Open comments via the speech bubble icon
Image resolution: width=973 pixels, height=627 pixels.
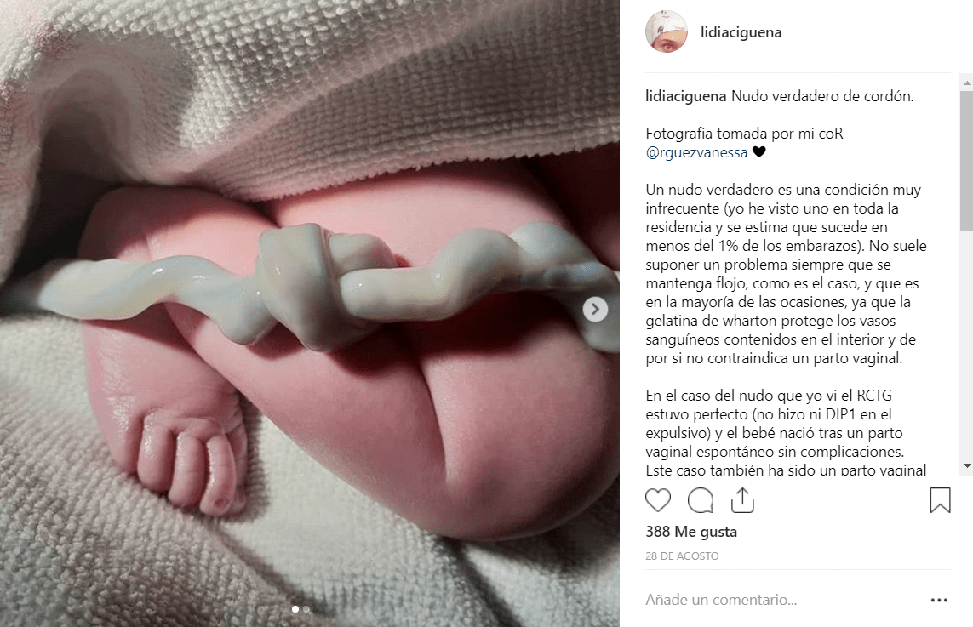pos(701,500)
